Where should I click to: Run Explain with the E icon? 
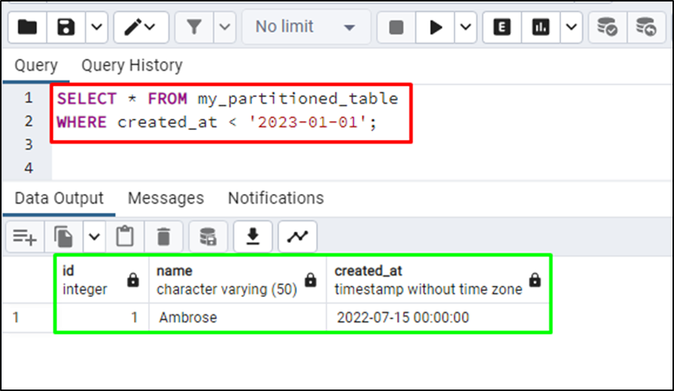[x=502, y=28]
